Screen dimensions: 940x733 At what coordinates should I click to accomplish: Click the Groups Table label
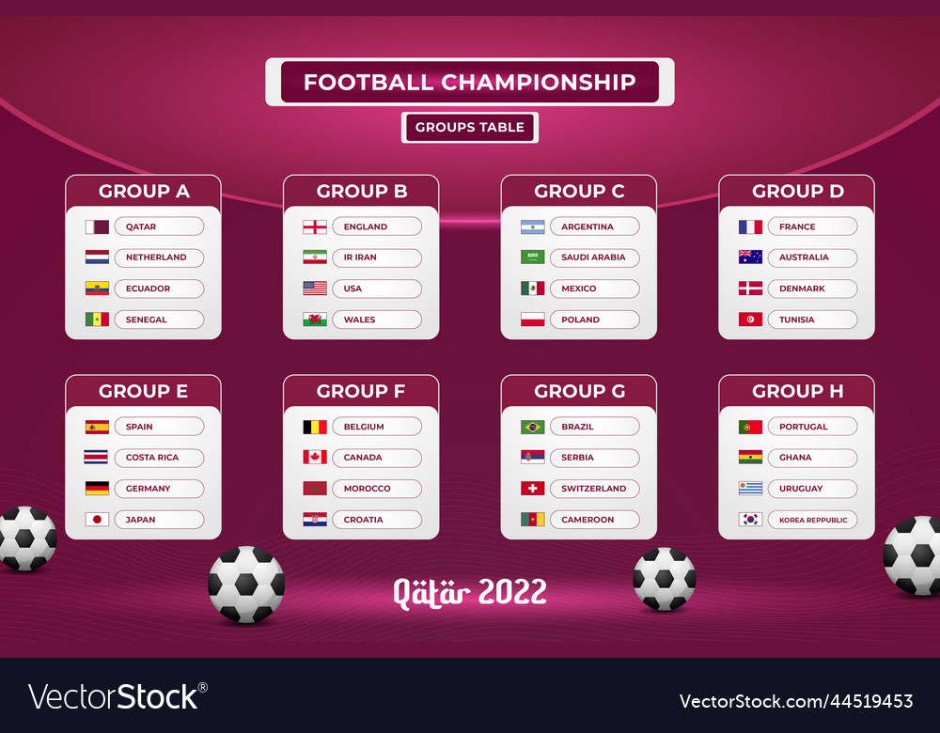click(470, 127)
